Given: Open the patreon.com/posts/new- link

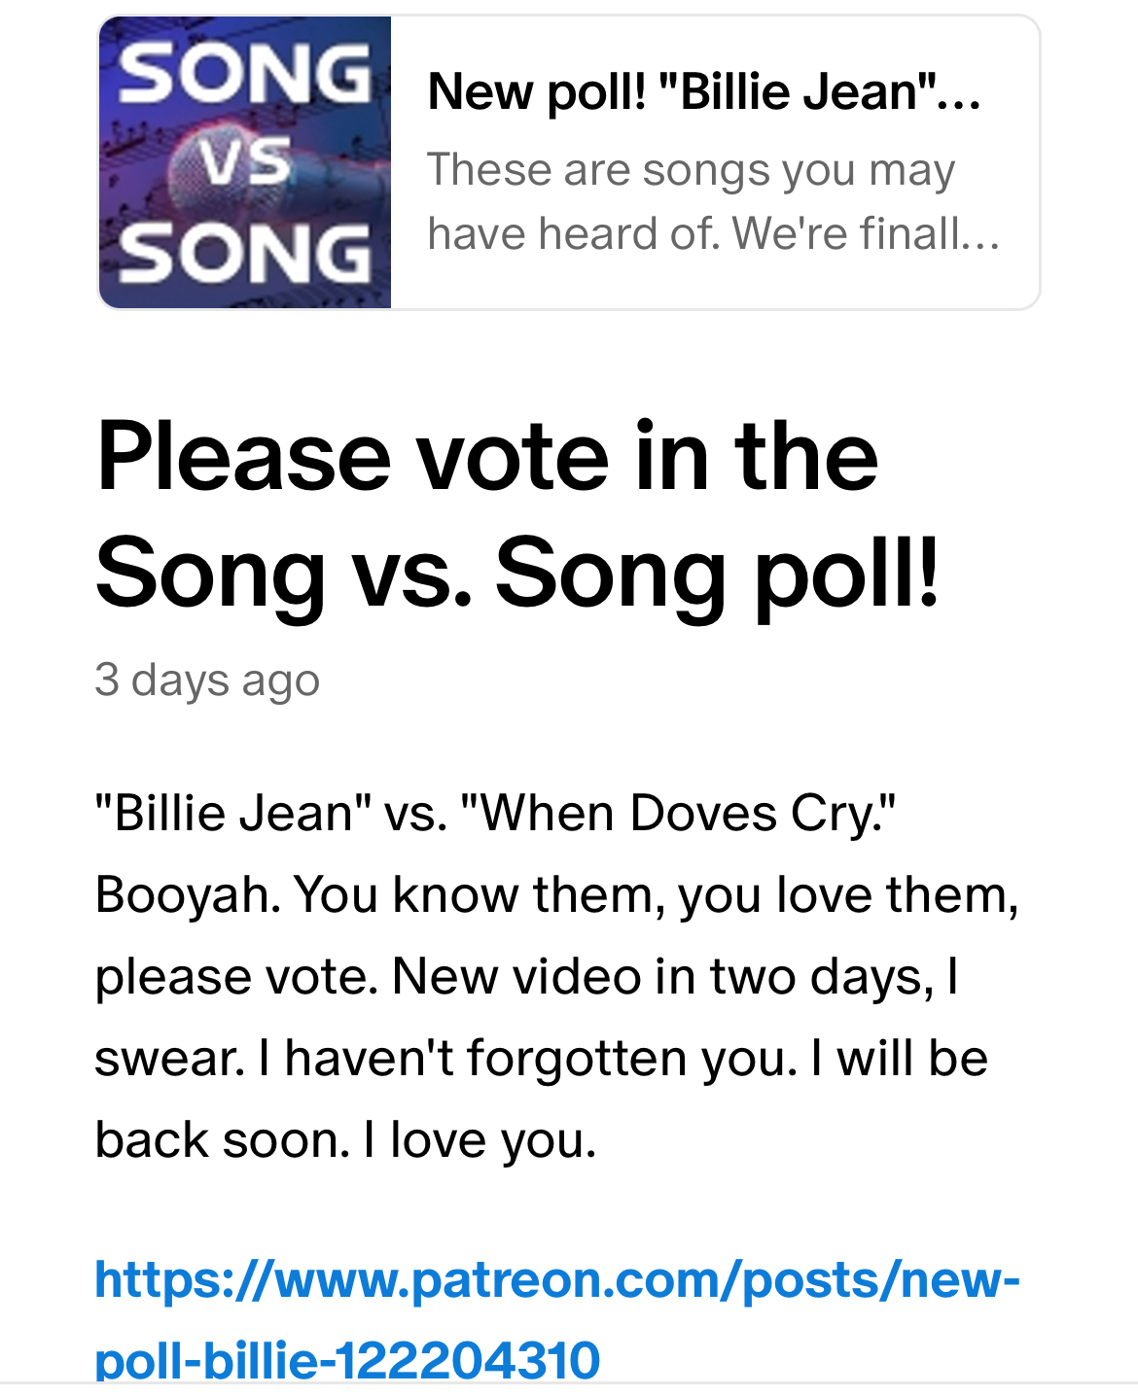Looking at the screenshot, I should coord(557,1279).
